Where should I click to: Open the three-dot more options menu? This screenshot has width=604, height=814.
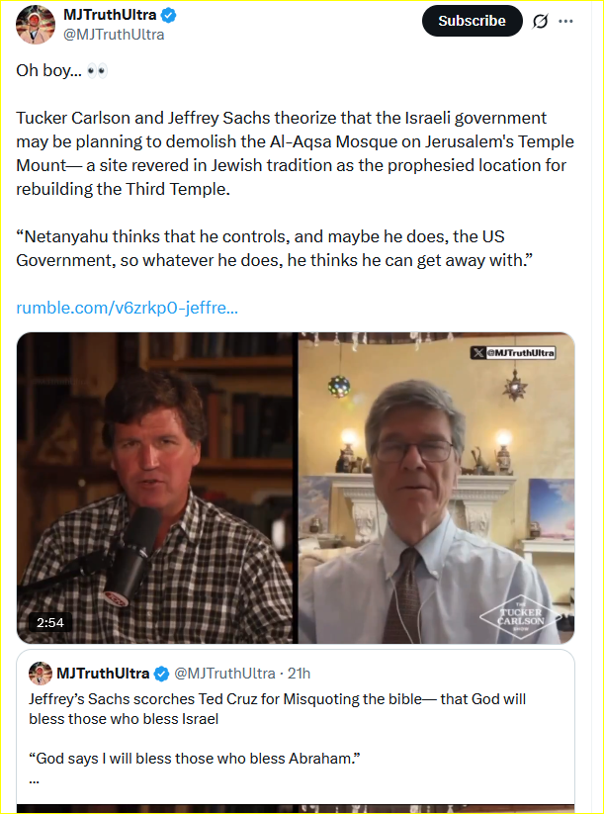[x=565, y=21]
